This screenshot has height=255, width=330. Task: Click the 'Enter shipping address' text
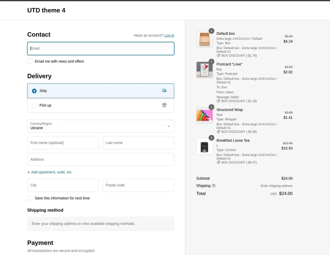277,186
